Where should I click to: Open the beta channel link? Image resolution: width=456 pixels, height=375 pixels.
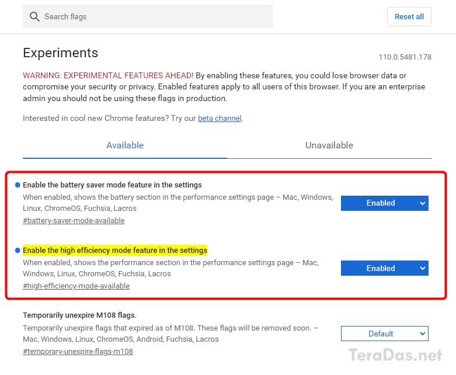click(x=220, y=118)
